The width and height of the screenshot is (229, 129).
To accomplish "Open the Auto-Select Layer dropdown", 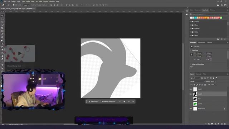I will pyautogui.click(x=26, y=5).
